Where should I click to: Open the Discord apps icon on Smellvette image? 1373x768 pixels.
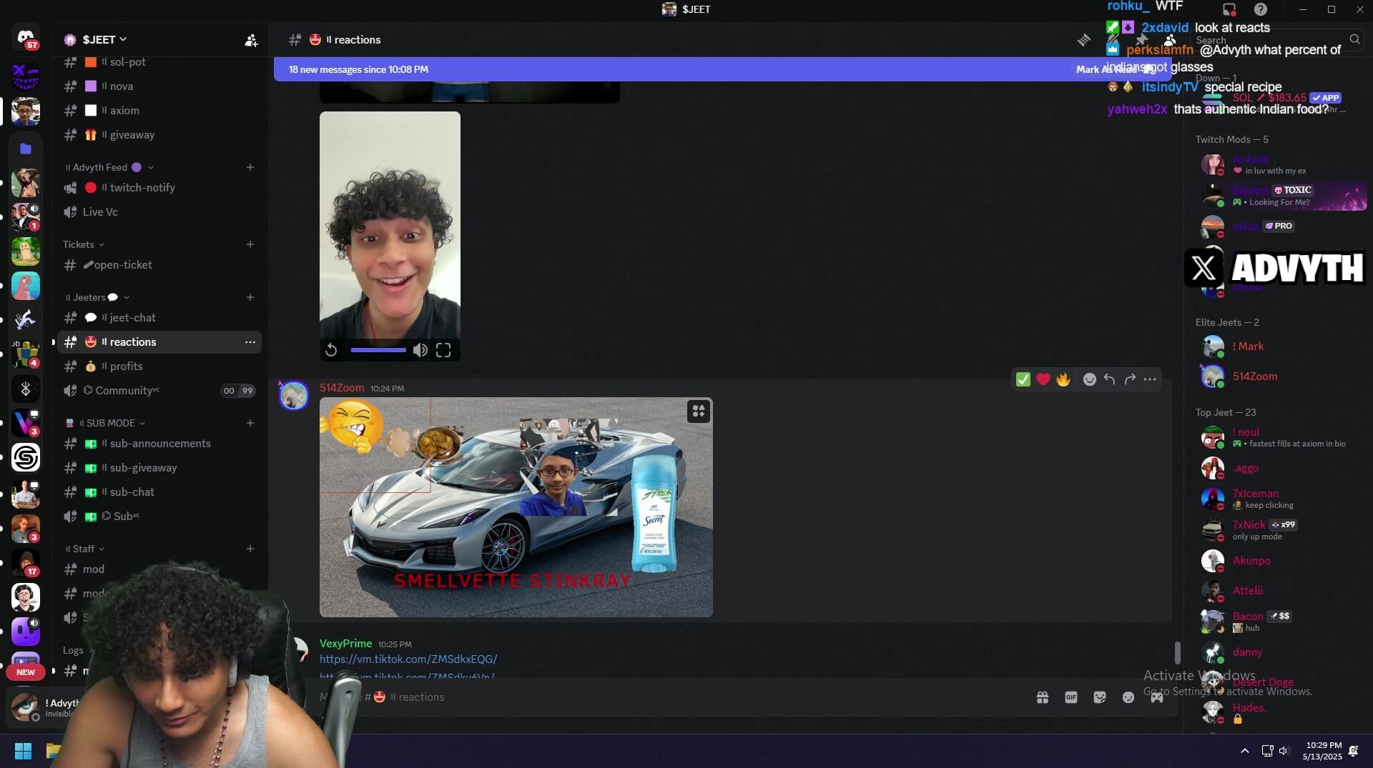coord(699,411)
